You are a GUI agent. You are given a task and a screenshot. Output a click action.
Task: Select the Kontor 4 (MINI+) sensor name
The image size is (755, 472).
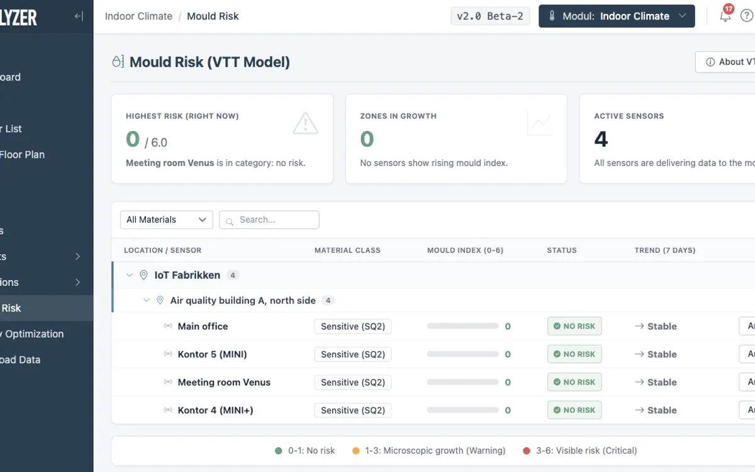(x=215, y=410)
